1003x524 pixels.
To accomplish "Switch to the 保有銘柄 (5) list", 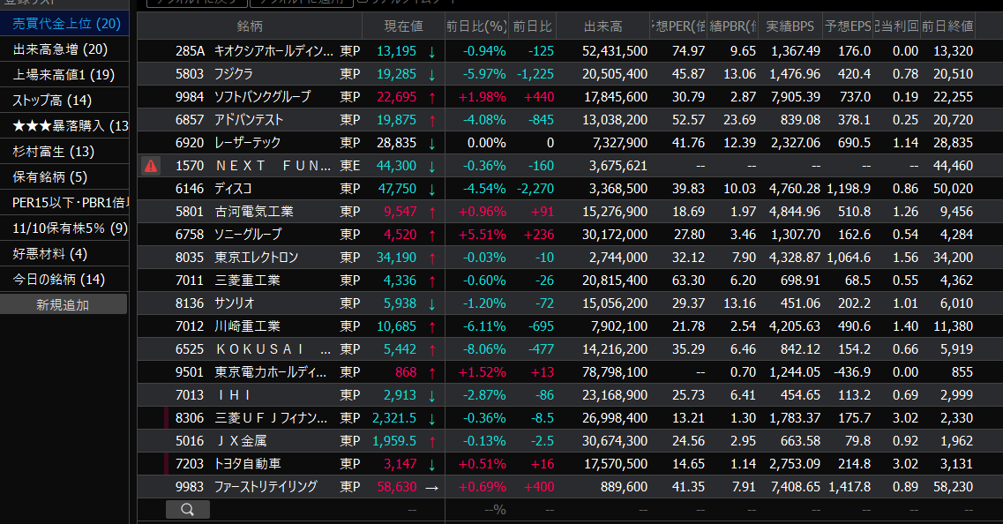I will click(x=50, y=177).
